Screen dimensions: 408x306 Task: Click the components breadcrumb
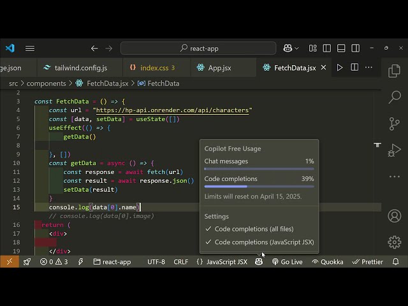47,84
